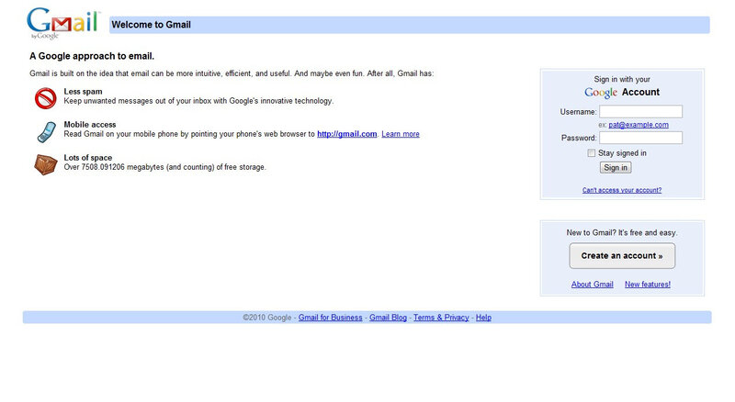Enable the Stay signed in checkbox
735x402 pixels.
[591, 153]
